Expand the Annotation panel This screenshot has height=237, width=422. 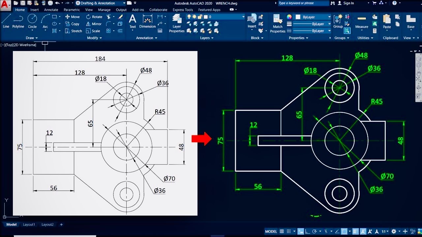147,38
